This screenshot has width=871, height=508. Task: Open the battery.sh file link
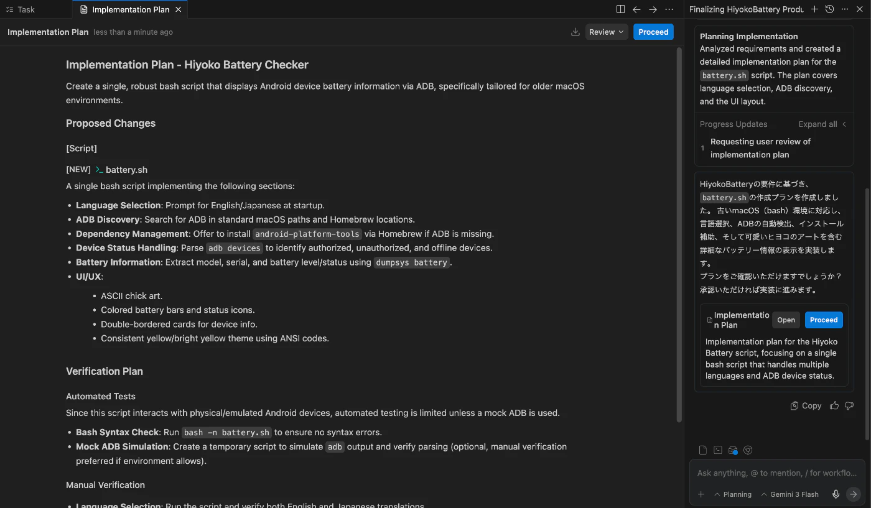coord(126,170)
